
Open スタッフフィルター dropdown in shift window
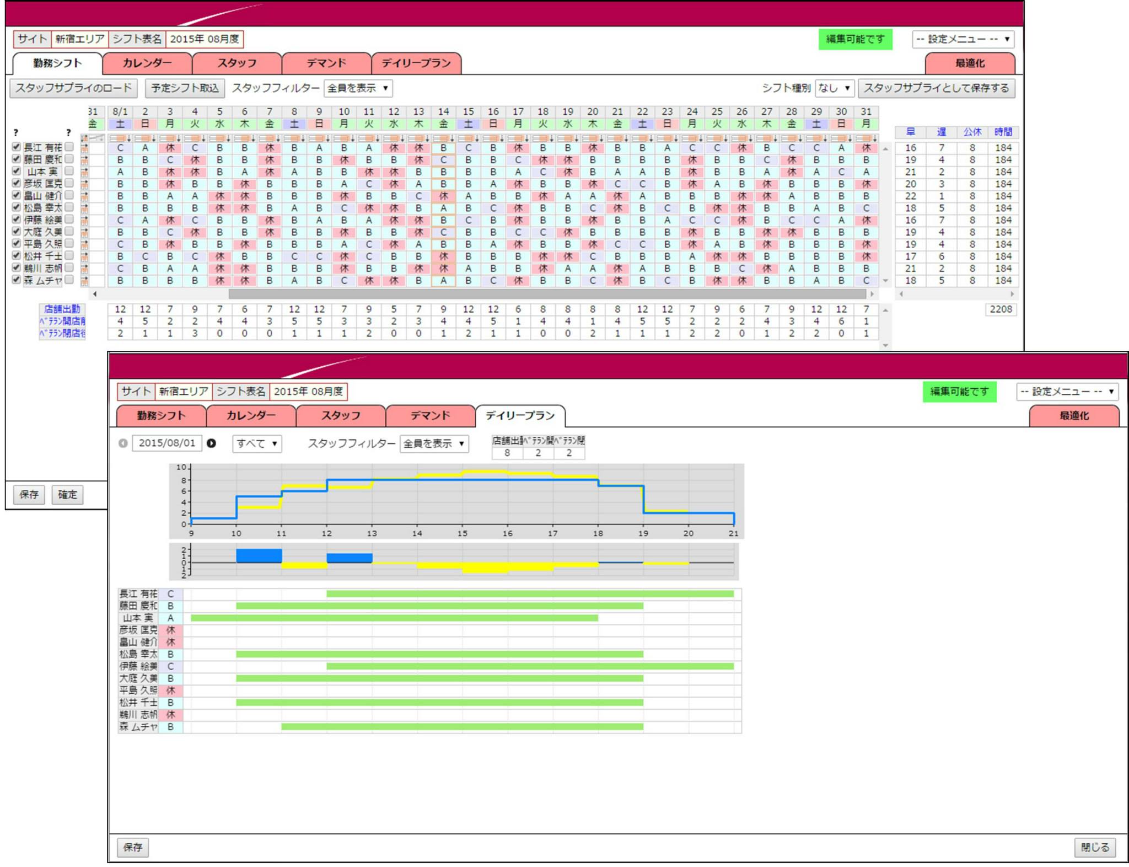tap(358, 88)
